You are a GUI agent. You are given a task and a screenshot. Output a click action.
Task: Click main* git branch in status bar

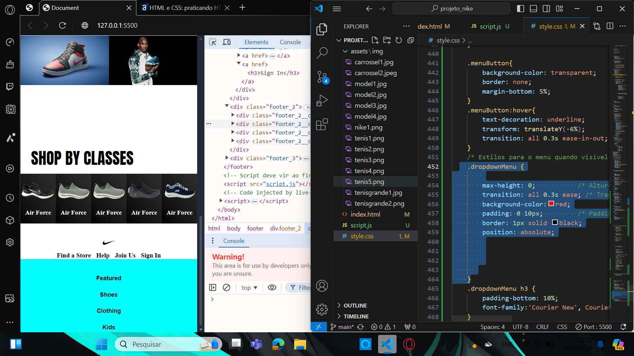point(342,327)
